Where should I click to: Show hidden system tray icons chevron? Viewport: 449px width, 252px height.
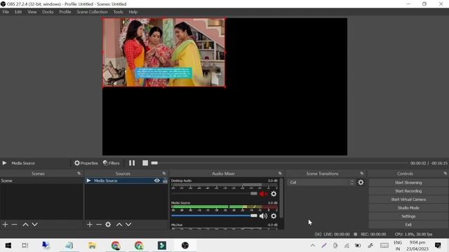click(x=313, y=246)
